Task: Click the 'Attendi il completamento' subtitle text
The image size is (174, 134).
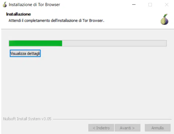Action: (x=56, y=21)
